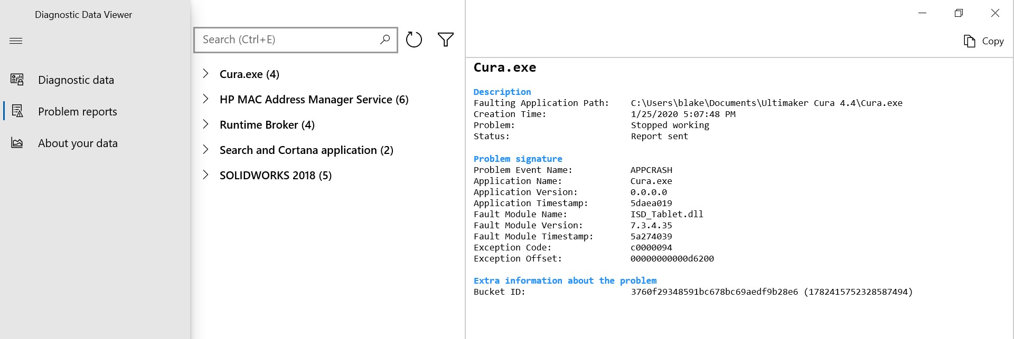Click the 'Report sent' status value
This screenshot has width=1014, height=339.
660,136
